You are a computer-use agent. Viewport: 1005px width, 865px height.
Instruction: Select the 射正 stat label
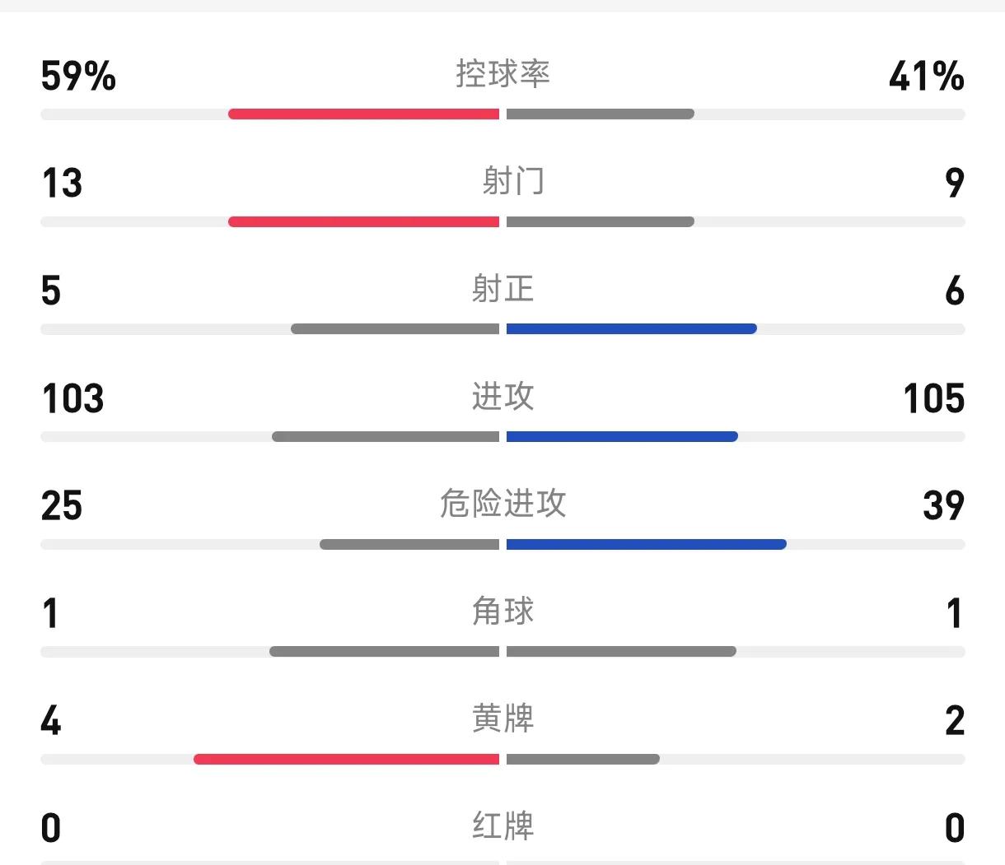click(502, 289)
